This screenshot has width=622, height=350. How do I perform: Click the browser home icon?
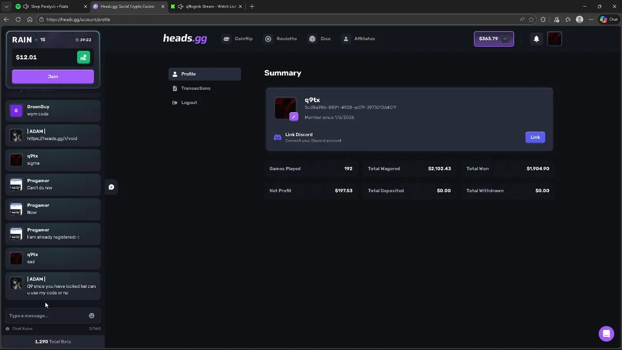(30, 19)
